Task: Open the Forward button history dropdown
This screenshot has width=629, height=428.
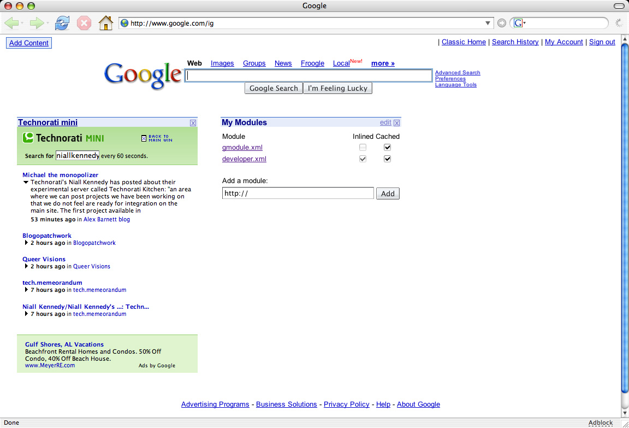Action: [48, 24]
